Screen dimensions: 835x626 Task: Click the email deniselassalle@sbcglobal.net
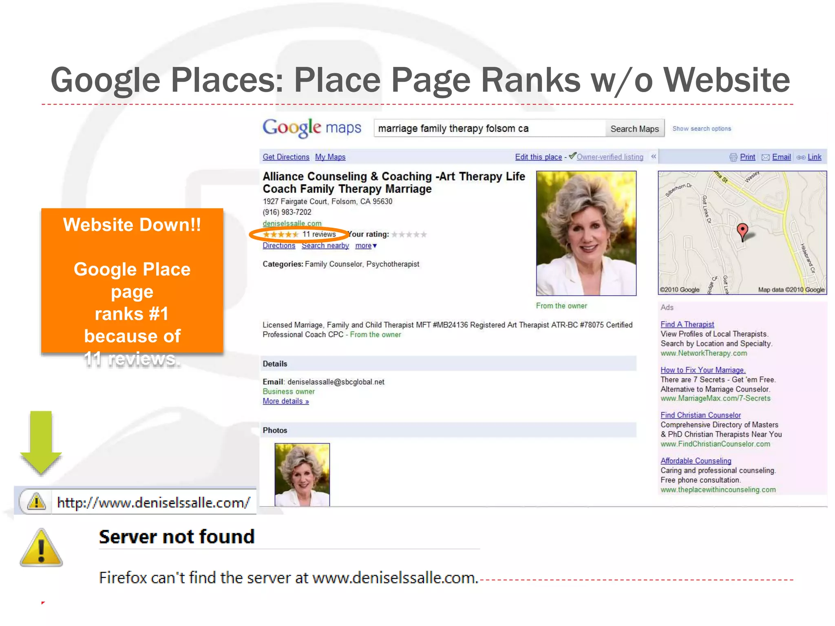click(x=336, y=382)
